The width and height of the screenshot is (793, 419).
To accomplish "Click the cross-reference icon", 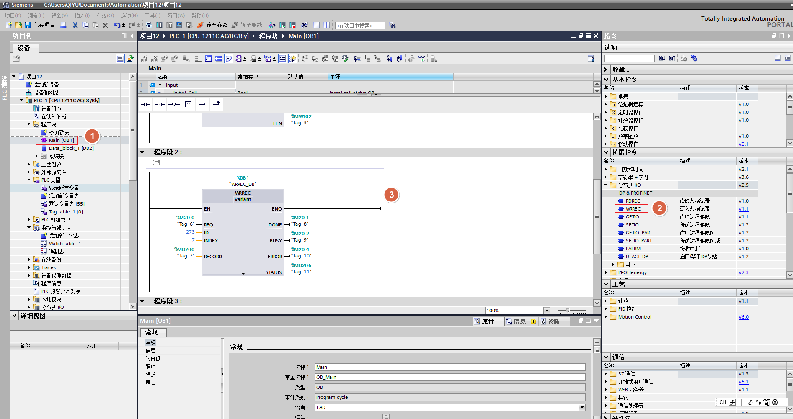I will [x=304, y=25].
